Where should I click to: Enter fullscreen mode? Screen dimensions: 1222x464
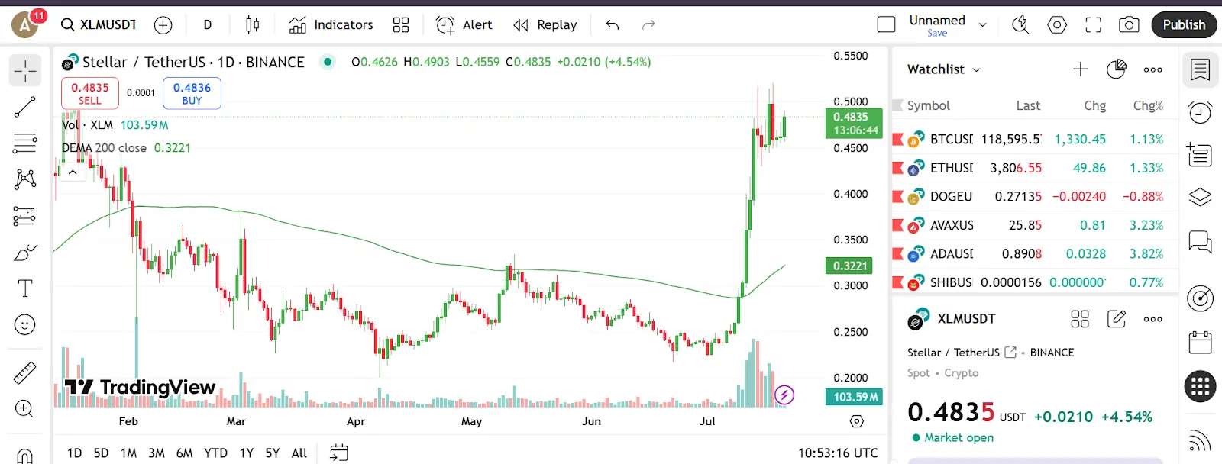1094,25
